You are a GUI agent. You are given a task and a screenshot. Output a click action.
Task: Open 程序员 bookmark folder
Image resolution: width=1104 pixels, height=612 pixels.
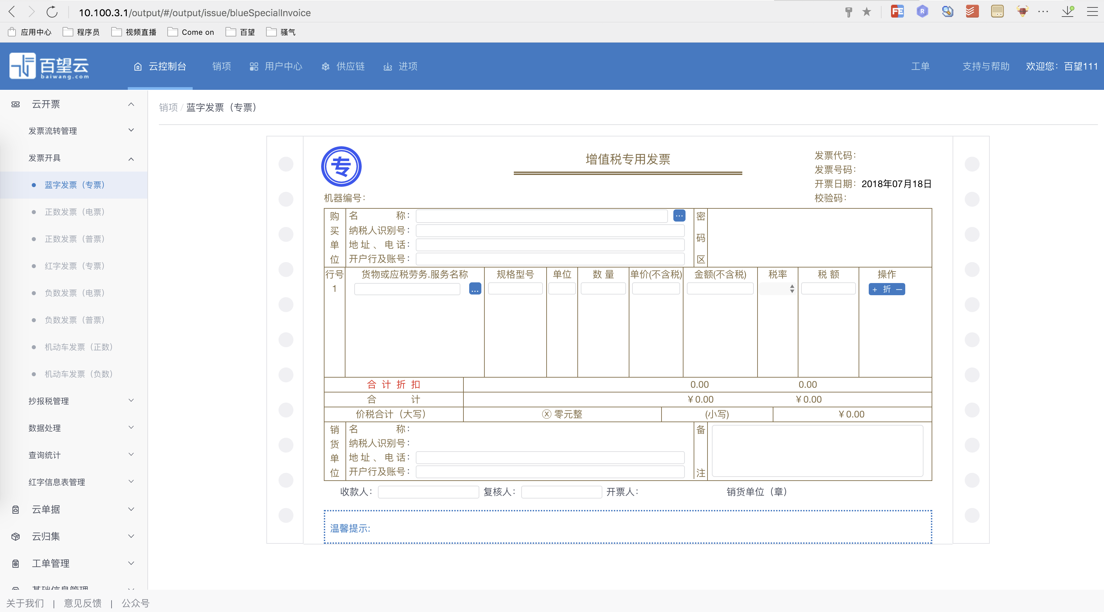click(81, 32)
